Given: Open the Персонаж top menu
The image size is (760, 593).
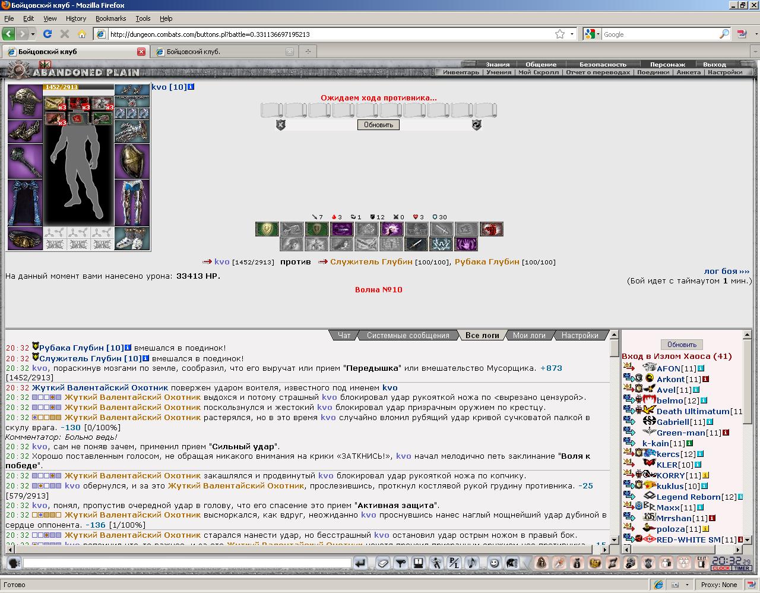Looking at the screenshot, I should [667, 64].
